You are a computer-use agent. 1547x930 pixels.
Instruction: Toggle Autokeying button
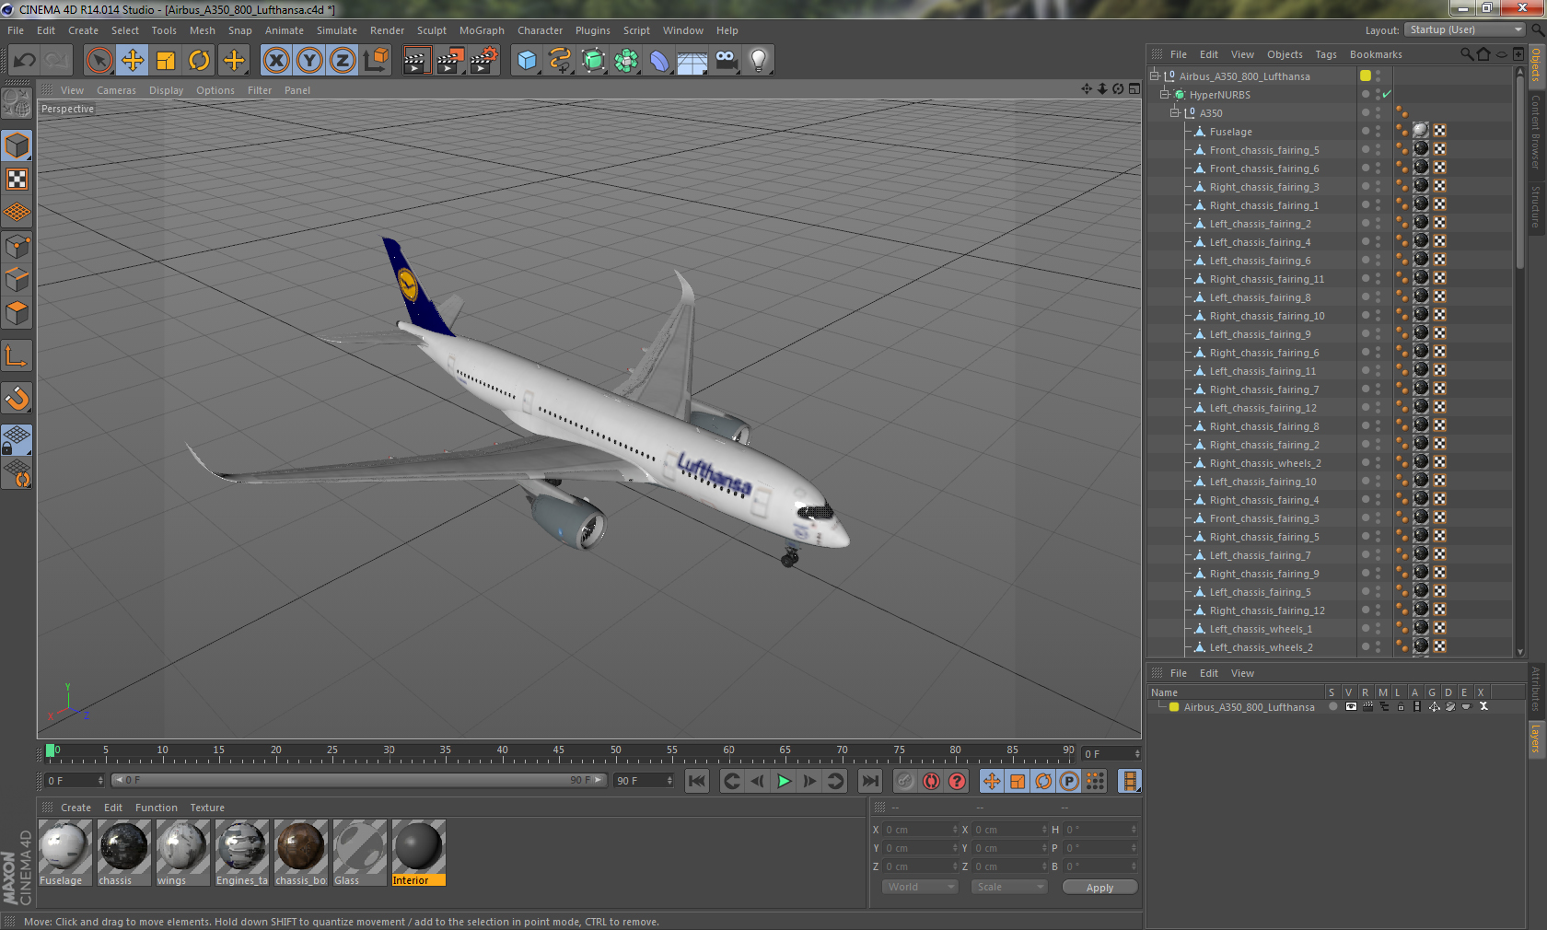pos(931,781)
